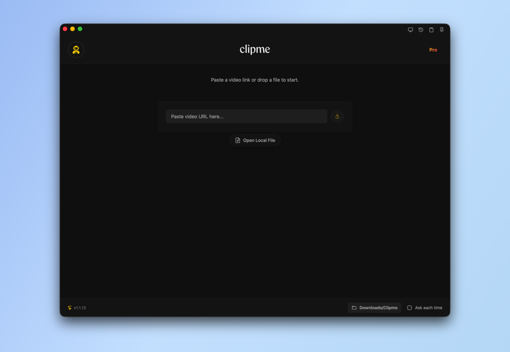Focus the Paste video URL field
The image size is (510, 352).
[x=247, y=116]
